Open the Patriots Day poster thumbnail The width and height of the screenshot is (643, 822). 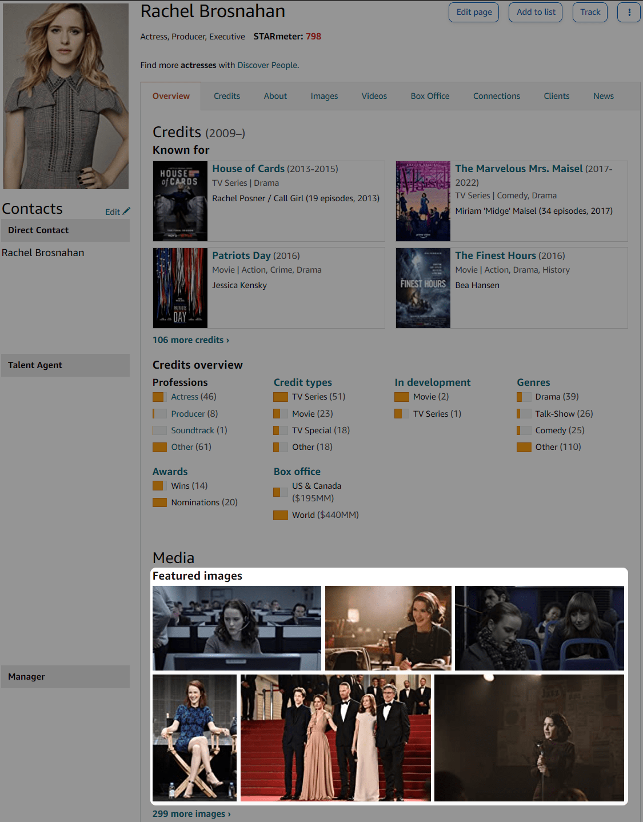179,288
